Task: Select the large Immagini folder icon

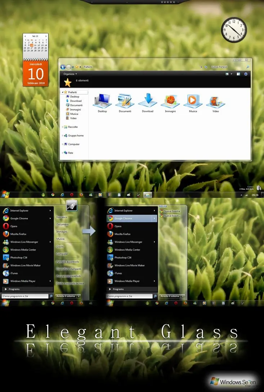Action: coord(170,103)
